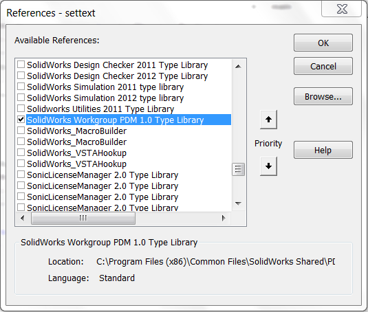This screenshot has height=312, width=368.
Task: Enable SolidWorks Simulation 2012 type library
Action: (x=21, y=98)
